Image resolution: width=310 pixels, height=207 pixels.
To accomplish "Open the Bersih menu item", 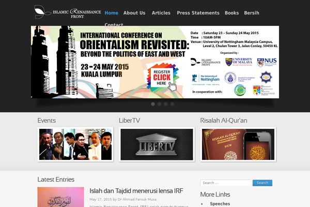I will (252, 13).
